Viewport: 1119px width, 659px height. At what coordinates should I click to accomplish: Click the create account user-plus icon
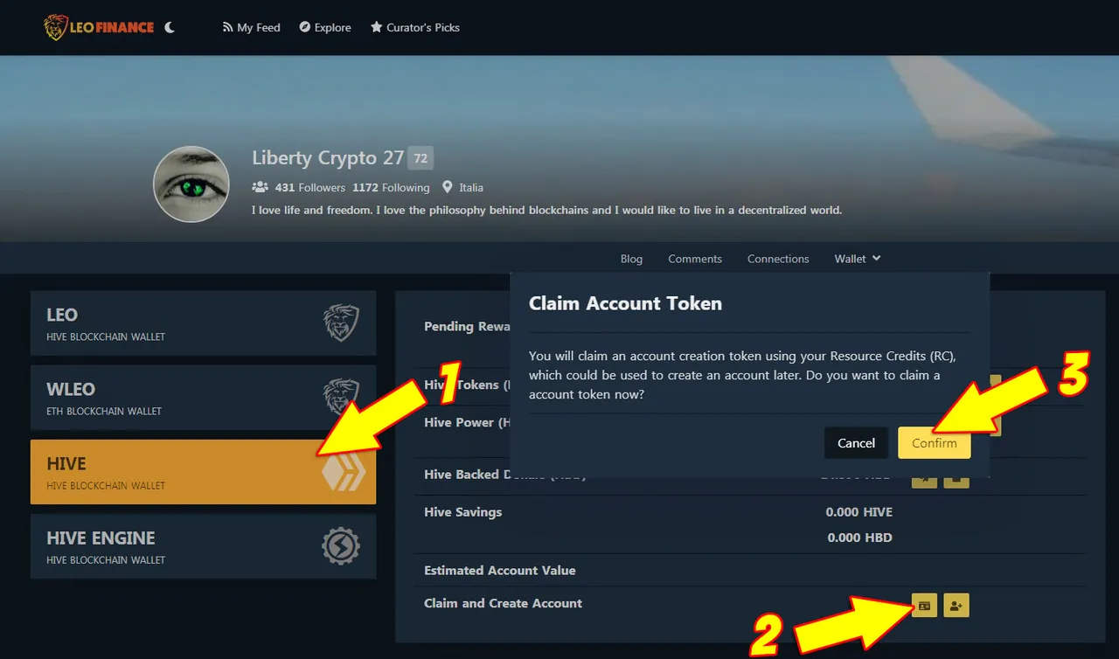tap(956, 605)
